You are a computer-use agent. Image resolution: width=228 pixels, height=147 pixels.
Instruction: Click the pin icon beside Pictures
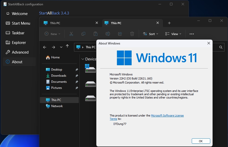click(x=77, y=88)
